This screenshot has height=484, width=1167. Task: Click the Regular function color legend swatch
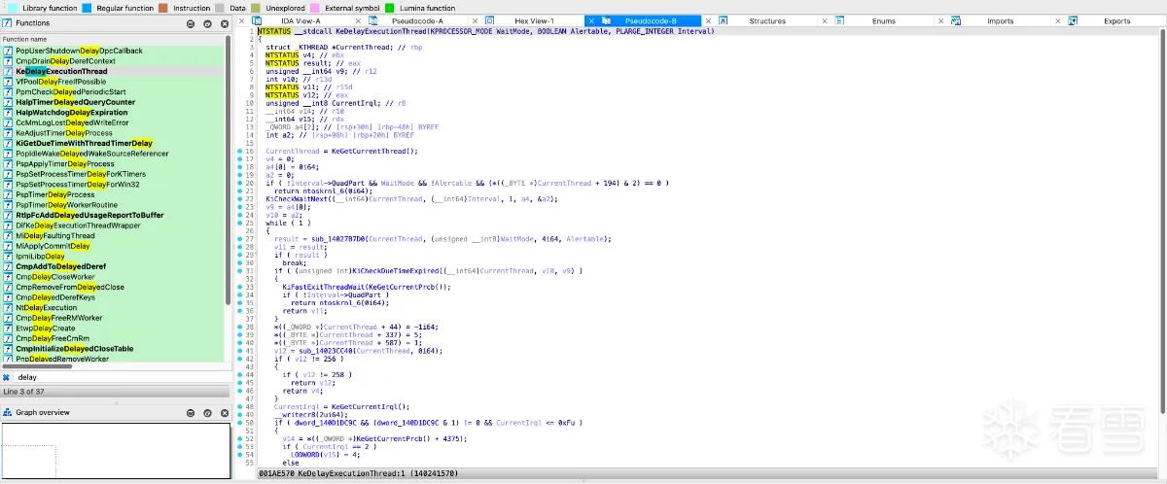tap(87, 8)
